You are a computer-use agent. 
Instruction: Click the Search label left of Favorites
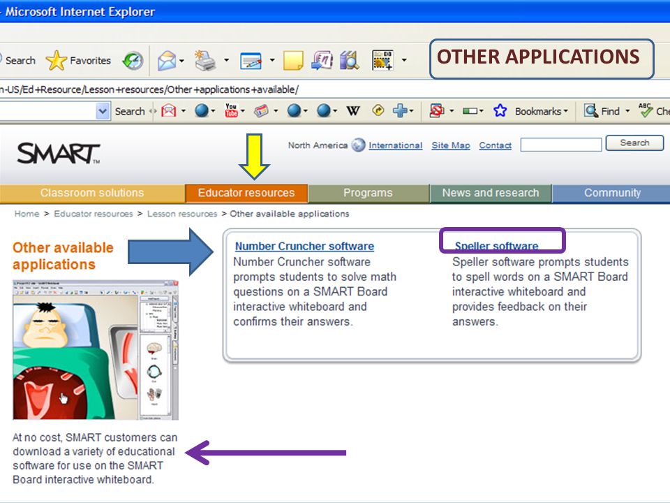click(x=20, y=60)
